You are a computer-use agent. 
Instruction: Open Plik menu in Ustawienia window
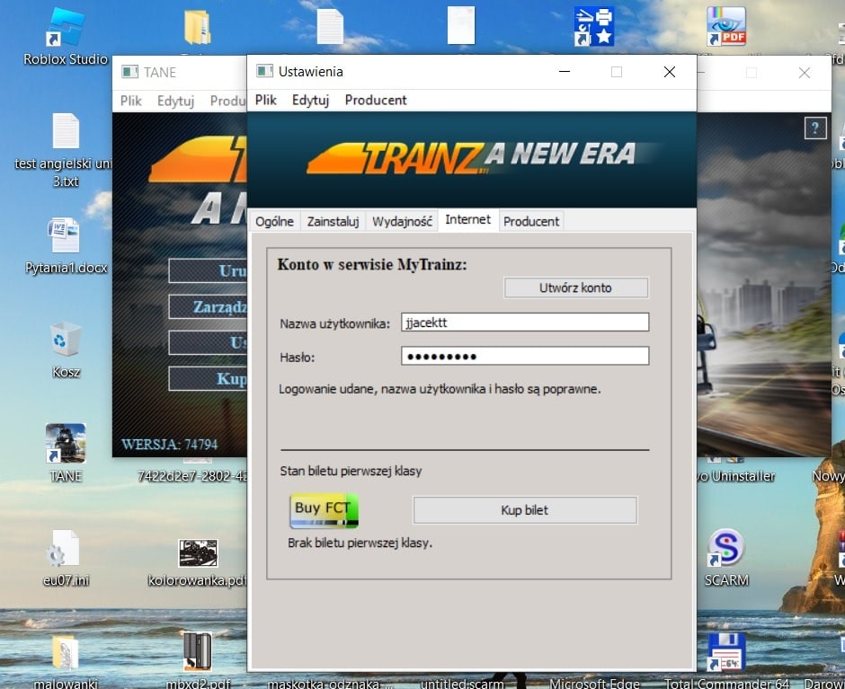[266, 100]
